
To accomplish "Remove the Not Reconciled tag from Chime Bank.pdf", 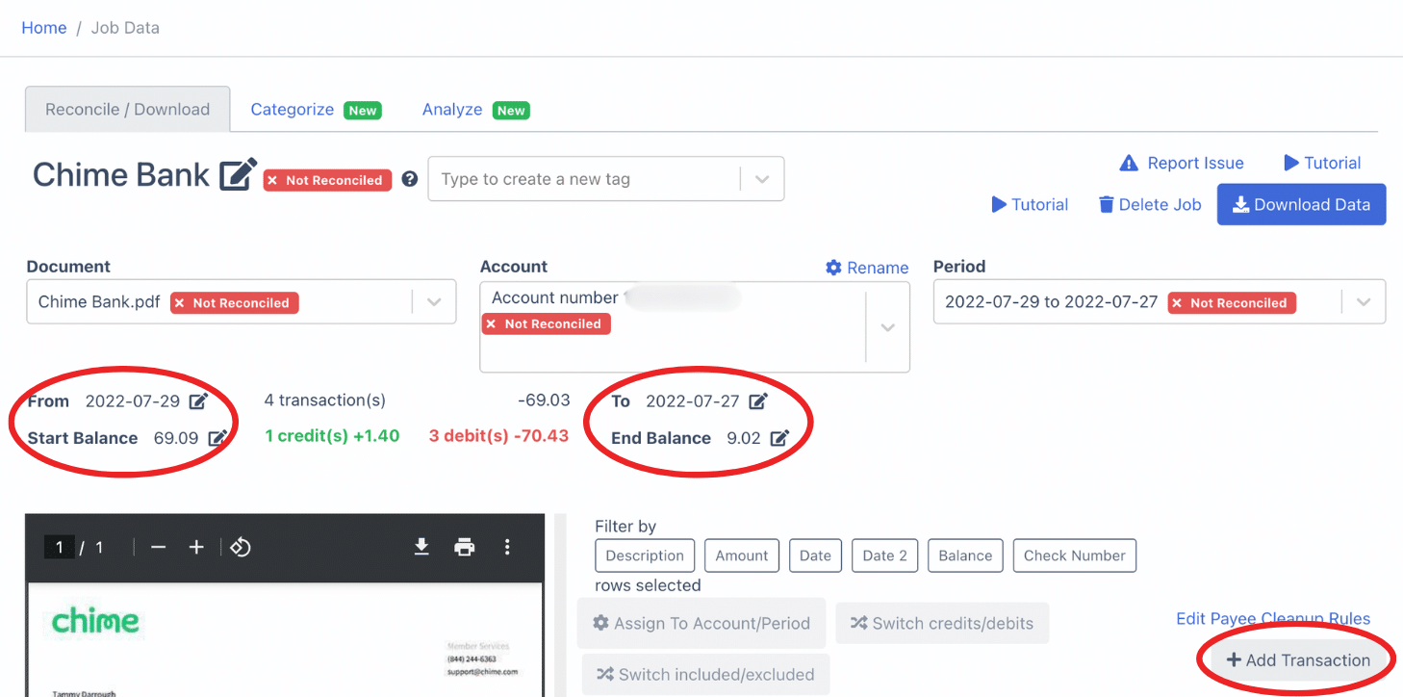I will coord(179,302).
